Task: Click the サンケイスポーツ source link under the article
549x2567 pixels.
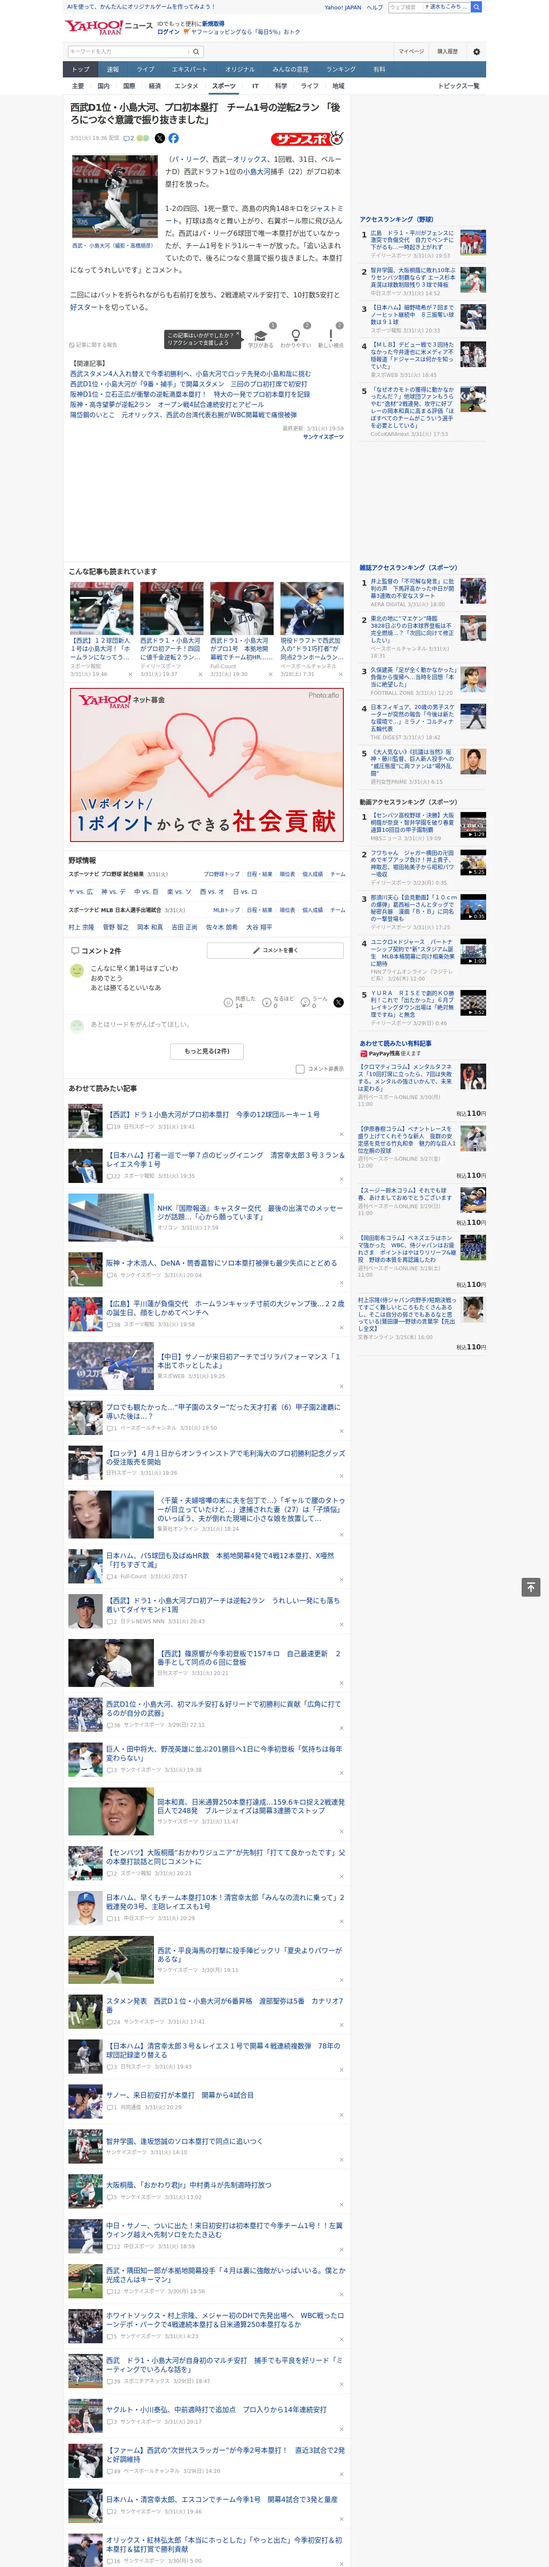Action: 323,436
